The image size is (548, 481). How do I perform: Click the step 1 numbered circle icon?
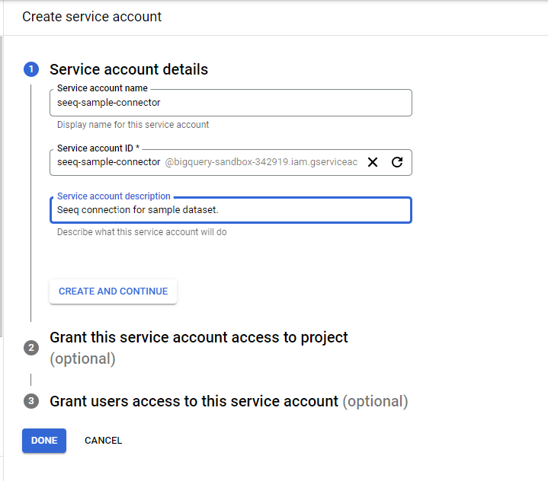click(x=31, y=69)
